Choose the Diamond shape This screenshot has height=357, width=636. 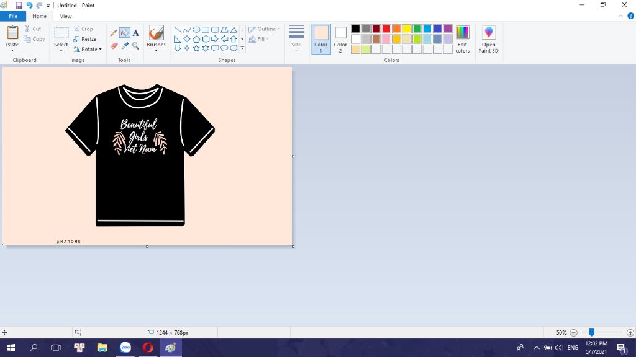(x=186, y=39)
